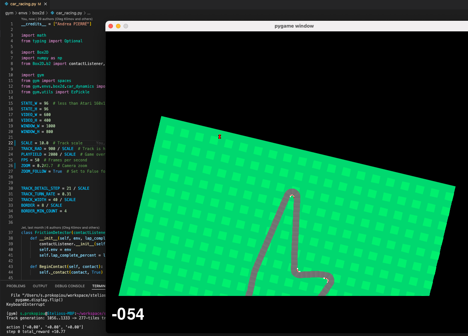Open the box2d breadcrumb dropdown
Screen dimensions: 468x336
(38, 12)
